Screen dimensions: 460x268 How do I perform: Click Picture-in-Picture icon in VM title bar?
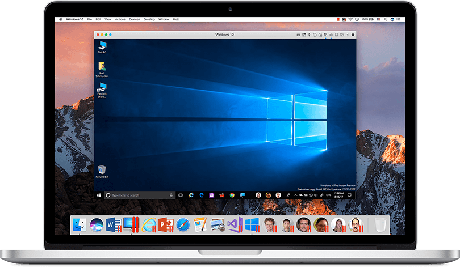click(304, 35)
